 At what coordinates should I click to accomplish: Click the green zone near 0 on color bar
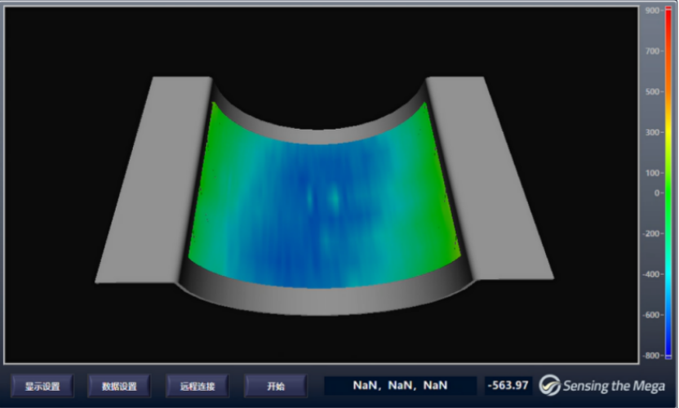click(668, 193)
